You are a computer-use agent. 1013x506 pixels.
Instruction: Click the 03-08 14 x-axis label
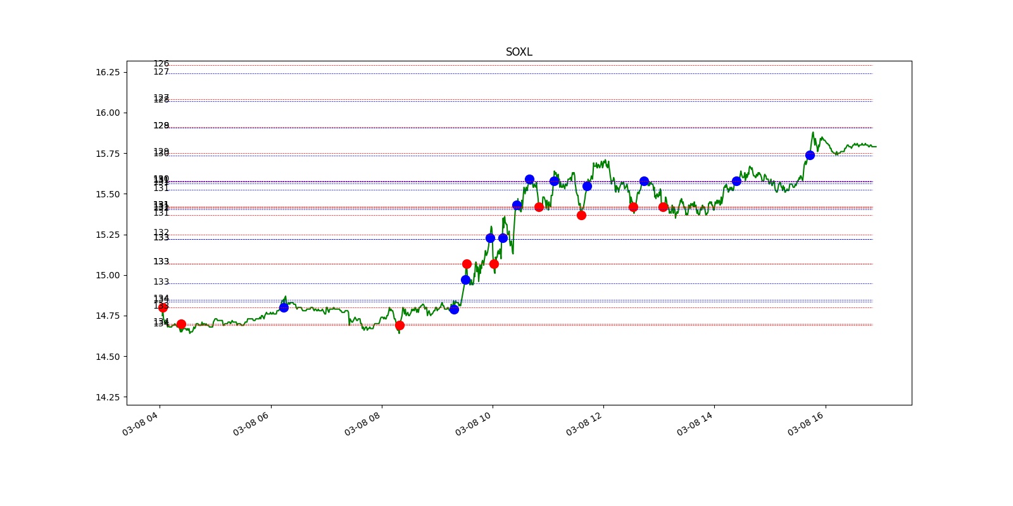coord(695,423)
